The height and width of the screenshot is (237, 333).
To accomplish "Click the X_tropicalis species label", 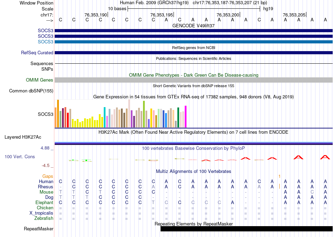I will click(x=41, y=213).
